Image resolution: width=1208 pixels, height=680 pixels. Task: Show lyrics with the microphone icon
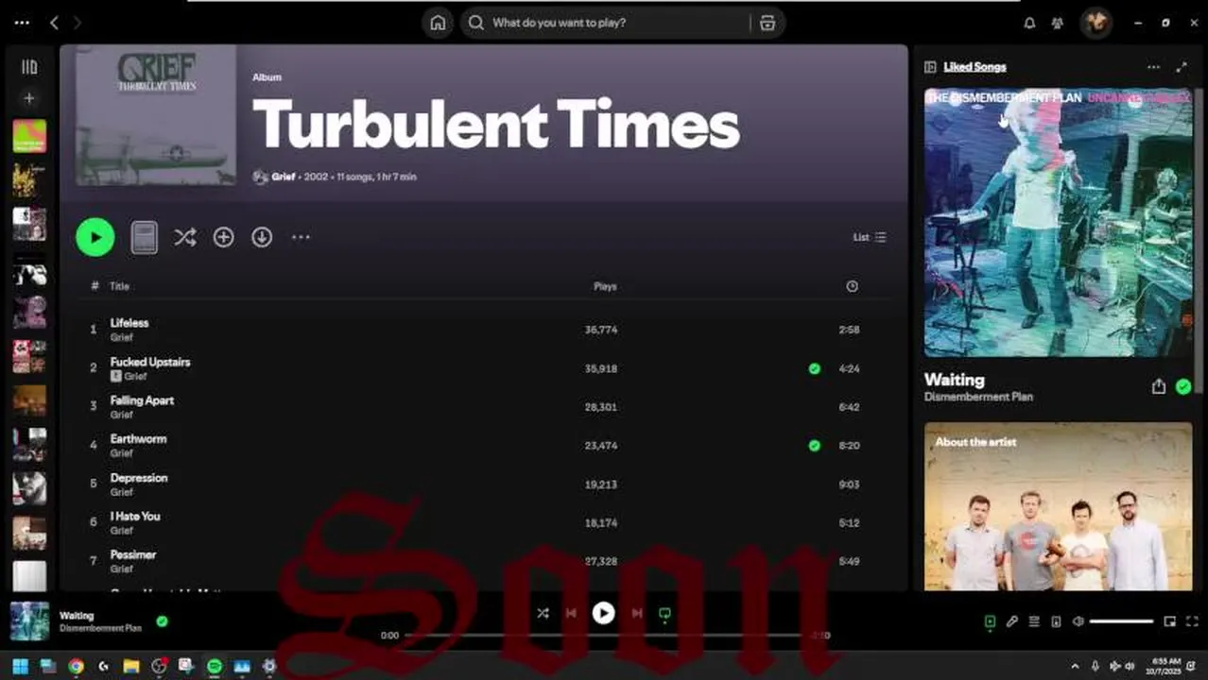pos(1012,621)
